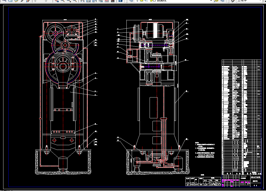Open the Sheet Set Manager icon
The image size is (266, 191).
101,1
